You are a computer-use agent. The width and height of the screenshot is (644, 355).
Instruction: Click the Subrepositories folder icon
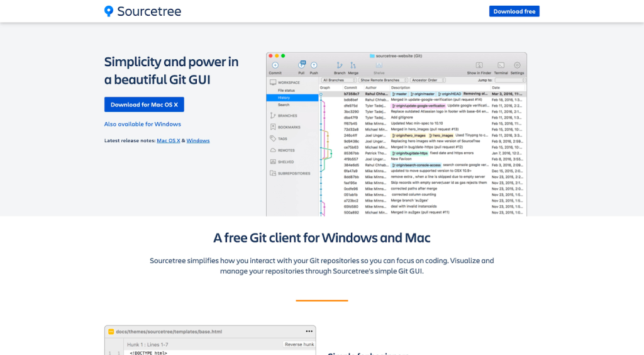coord(273,173)
